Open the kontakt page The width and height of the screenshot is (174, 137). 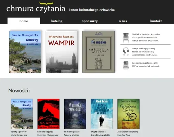click(x=156, y=21)
